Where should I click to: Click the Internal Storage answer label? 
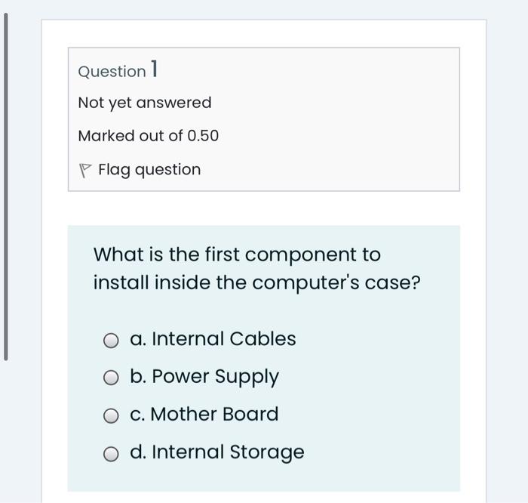(228, 452)
